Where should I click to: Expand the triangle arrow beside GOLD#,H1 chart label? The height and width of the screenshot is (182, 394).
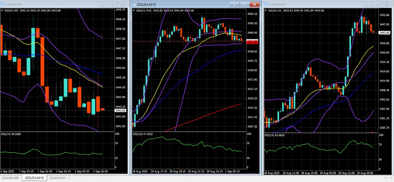tap(266, 10)
